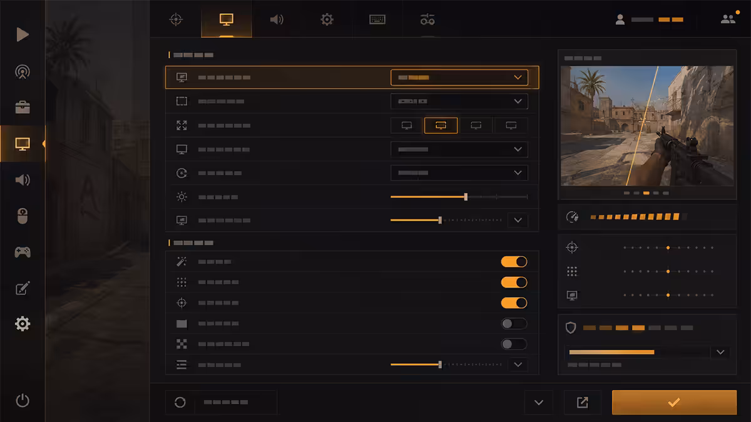Switch to the gear tab in the top bar
The width and height of the screenshot is (751, 422).
pos(327,19)
